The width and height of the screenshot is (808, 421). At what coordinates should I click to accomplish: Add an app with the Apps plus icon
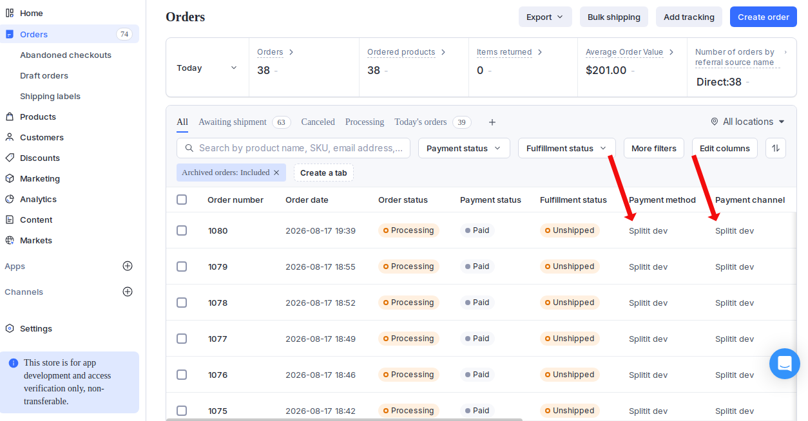128,266
